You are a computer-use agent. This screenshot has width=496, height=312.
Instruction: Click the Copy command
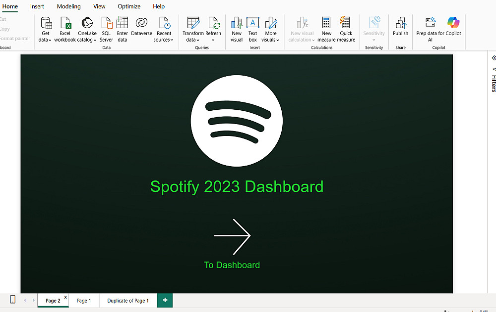coord(5,29)
